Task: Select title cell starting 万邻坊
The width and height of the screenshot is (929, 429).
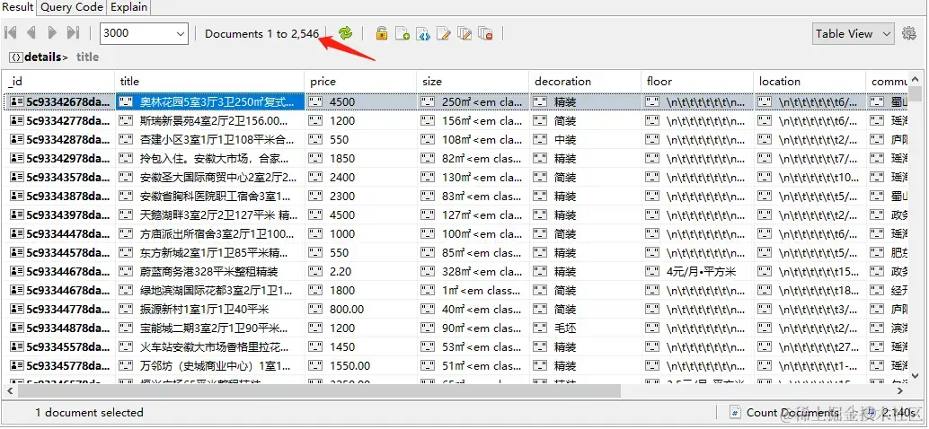Action: tap(209, 365)
